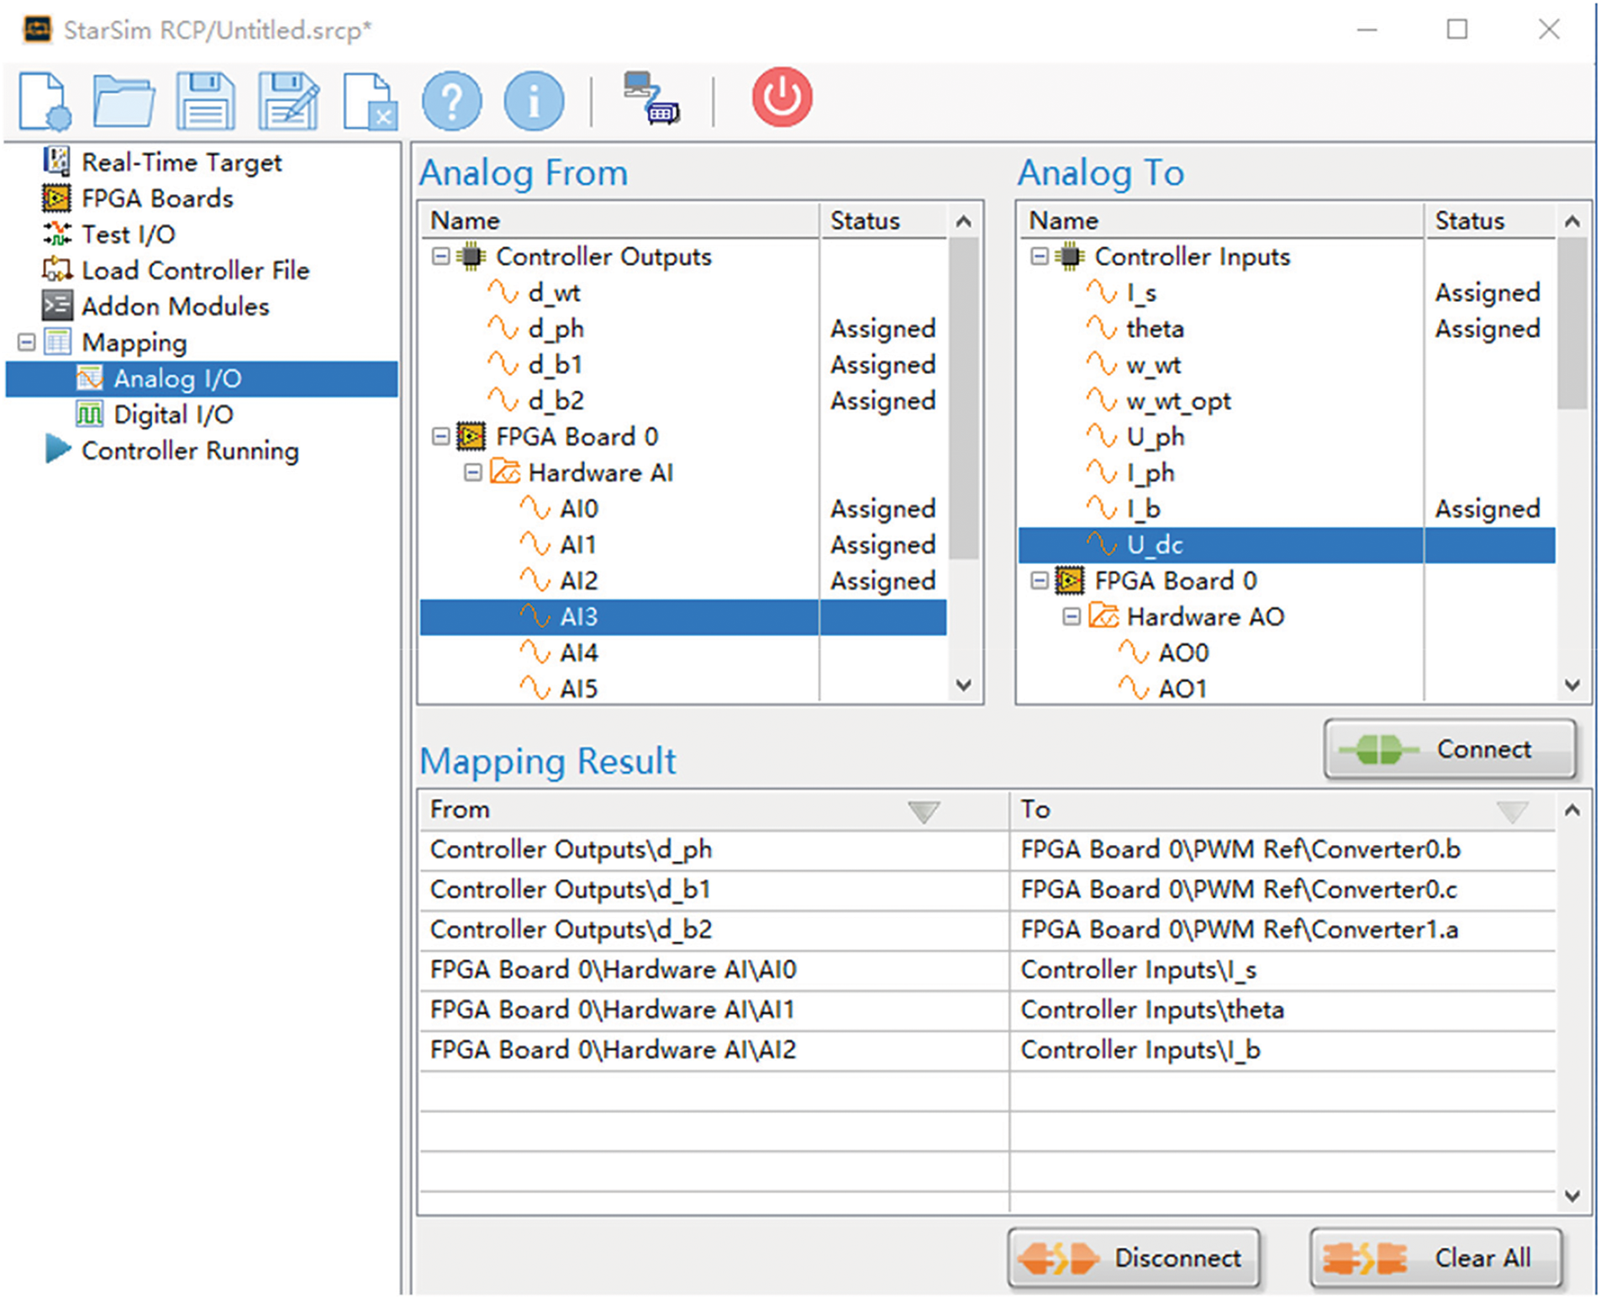Click the red power button icon

click(782, 98)
